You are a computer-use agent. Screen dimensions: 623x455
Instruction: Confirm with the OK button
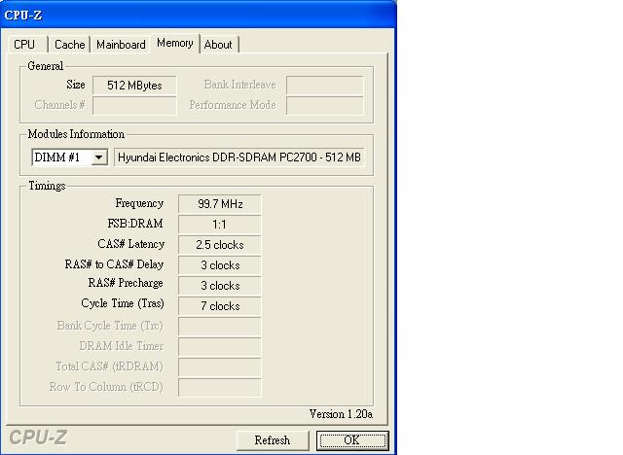tap(352, 440)
